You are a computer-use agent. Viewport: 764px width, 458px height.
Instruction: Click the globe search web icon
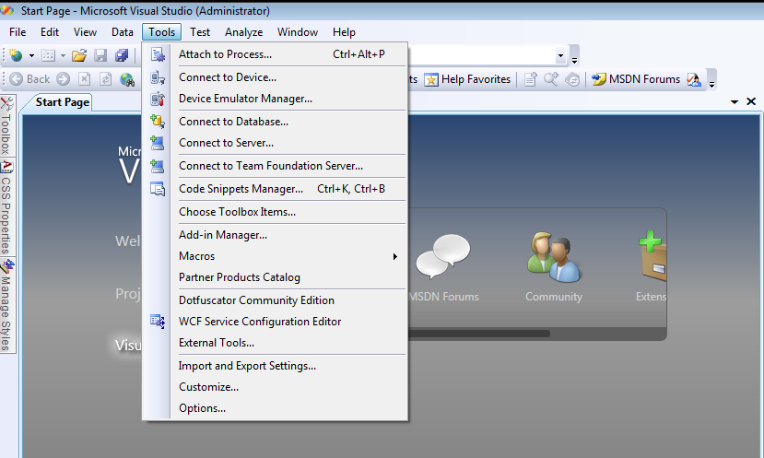[x=127, y=79]
